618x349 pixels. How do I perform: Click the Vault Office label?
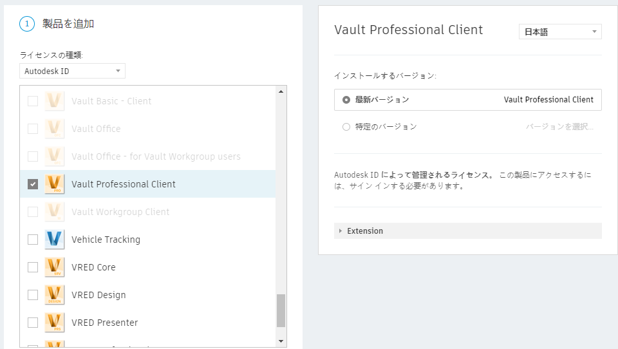coord(96,129)
